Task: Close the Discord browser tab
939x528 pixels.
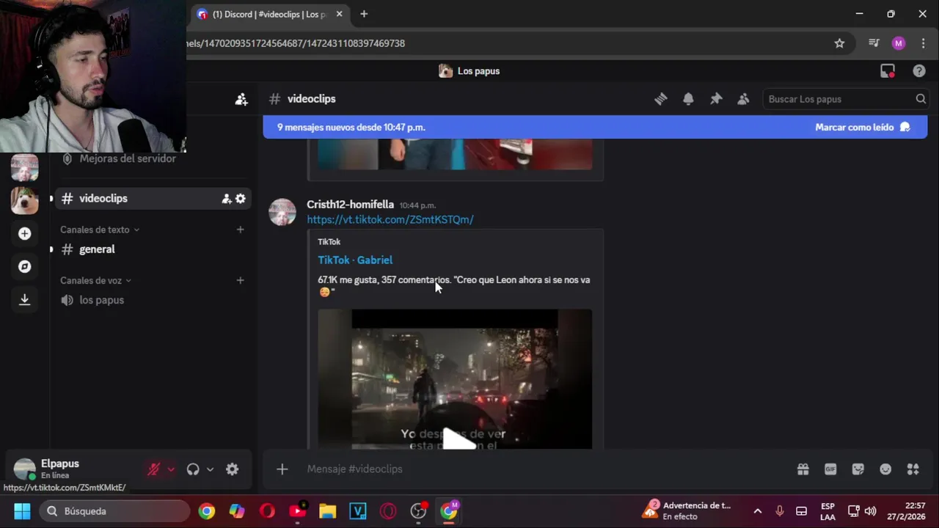Action: [x=339, y=14]
